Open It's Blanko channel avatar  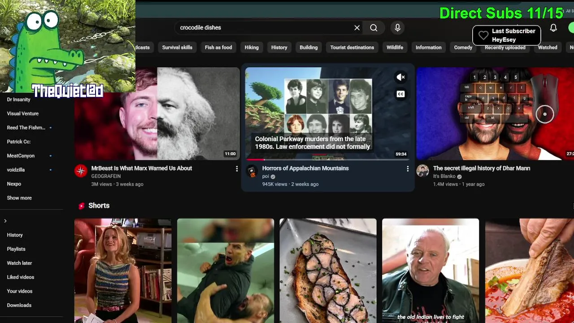(422, 171)
